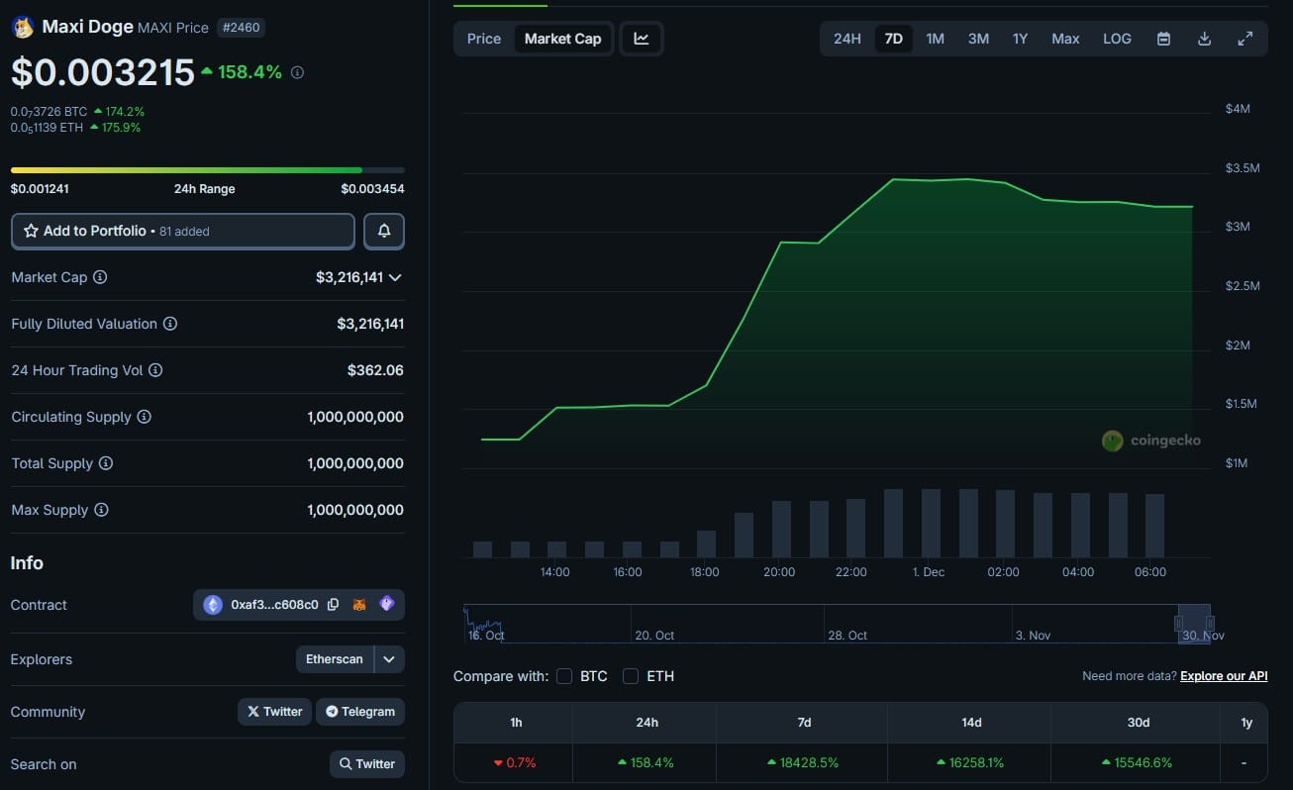Screen dimensions: 1293x790
Task: Open Maxi Doge Telegram community
Action: (360, 711)
